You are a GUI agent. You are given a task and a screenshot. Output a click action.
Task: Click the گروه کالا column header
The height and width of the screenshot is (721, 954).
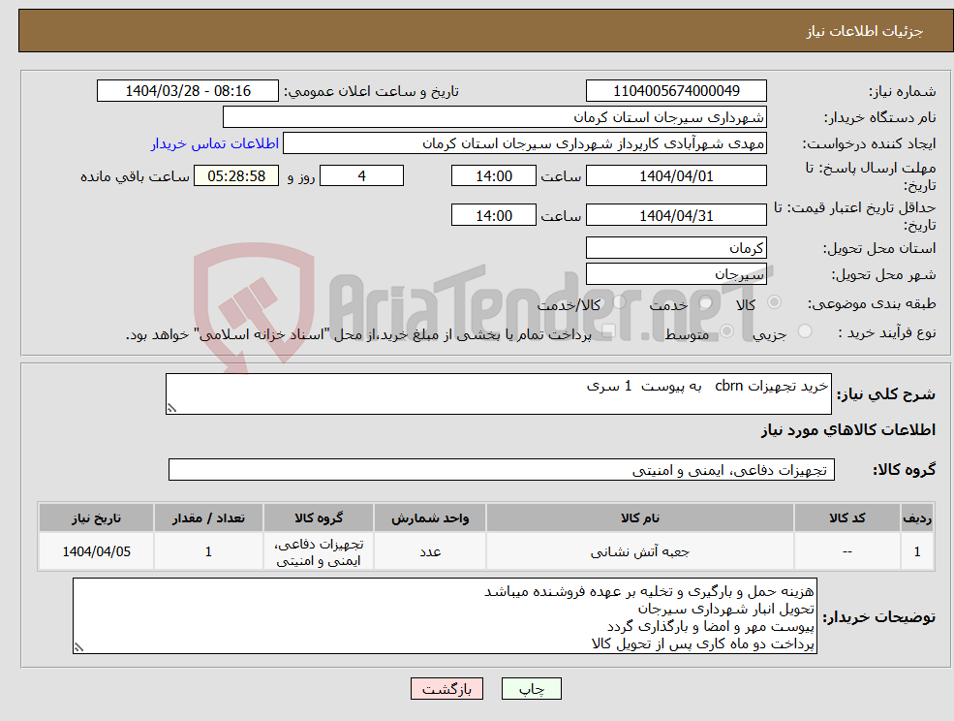319,518
